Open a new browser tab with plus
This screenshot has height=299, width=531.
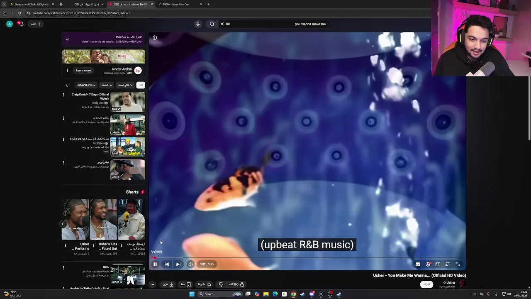pyautogui.click(x=209, y=4)
